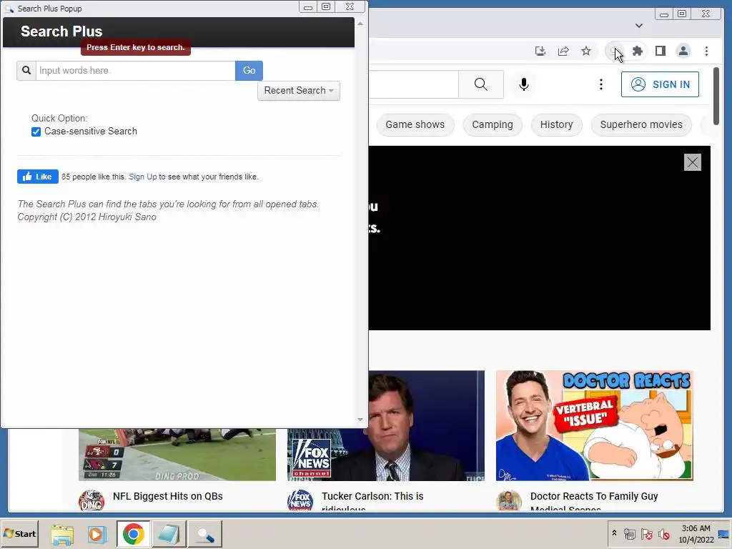Open the Ding Productions channel avatar
Viewport: 732px width, 549px height.
pyautogui.click(x=91, y=500)
